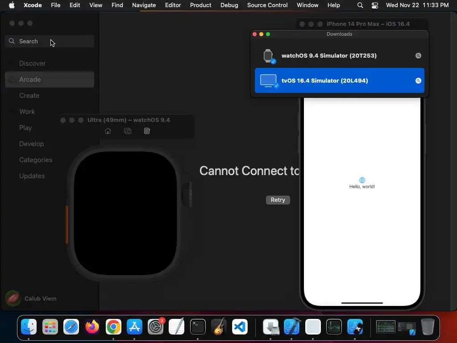Open Visual Studio Code from the Dock
The width and height of the screenshot is (457, 343).
[x=240, y=326]
